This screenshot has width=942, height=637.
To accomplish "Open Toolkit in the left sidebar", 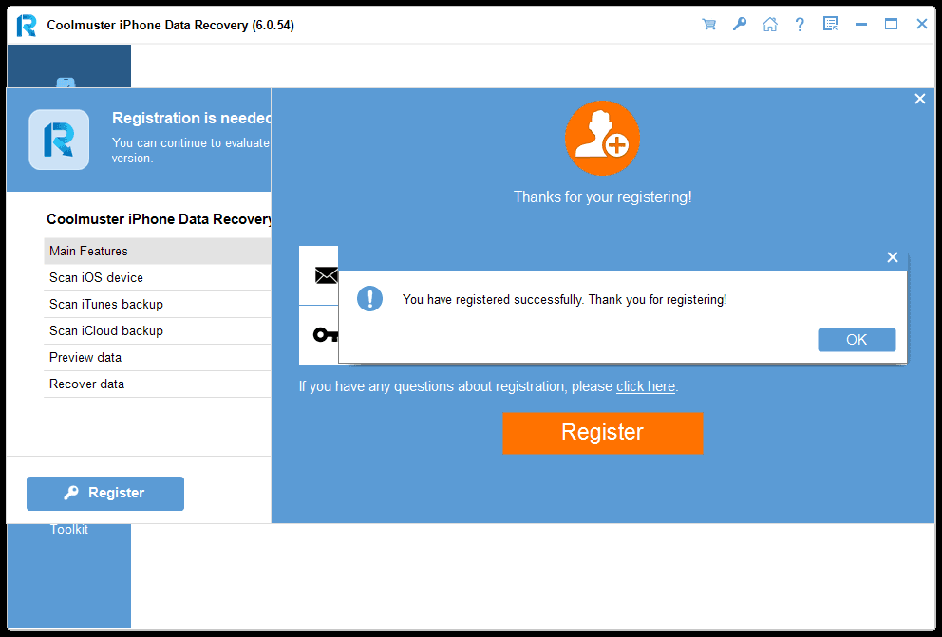I will [x=69, y=530].
